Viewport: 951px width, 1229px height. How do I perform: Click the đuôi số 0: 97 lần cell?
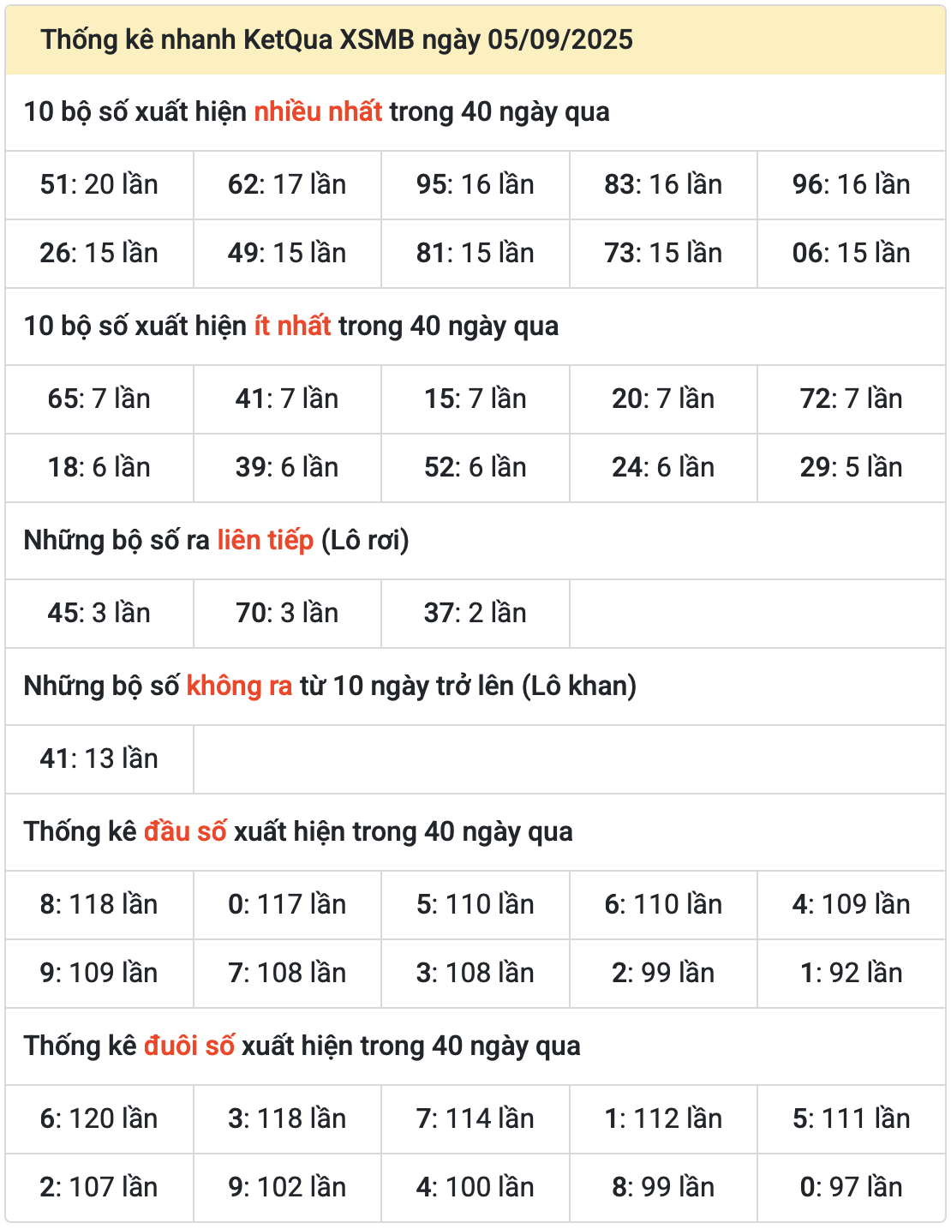(851, 1187)
